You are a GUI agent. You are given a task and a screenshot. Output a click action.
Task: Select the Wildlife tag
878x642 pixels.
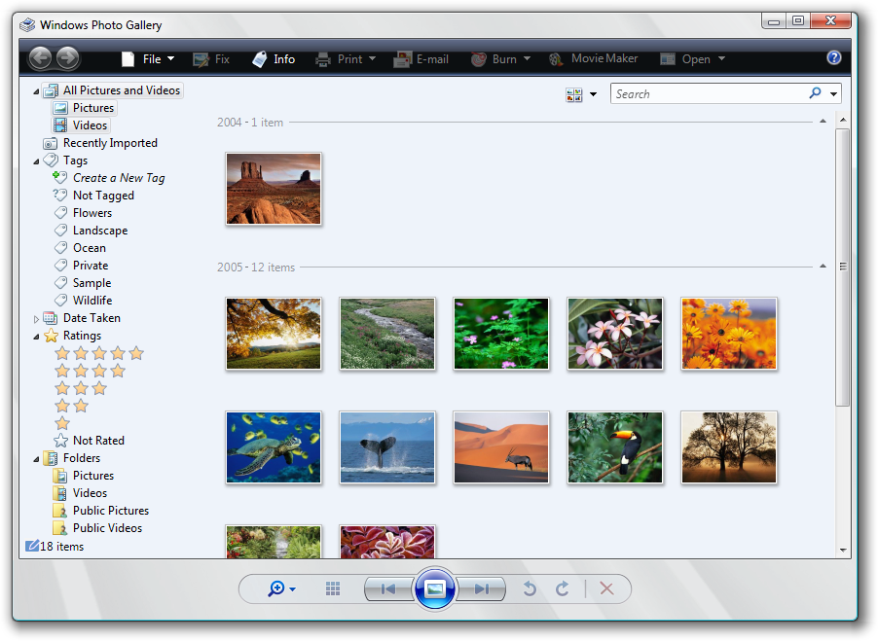pyautogui.click(x=91, y=301)
